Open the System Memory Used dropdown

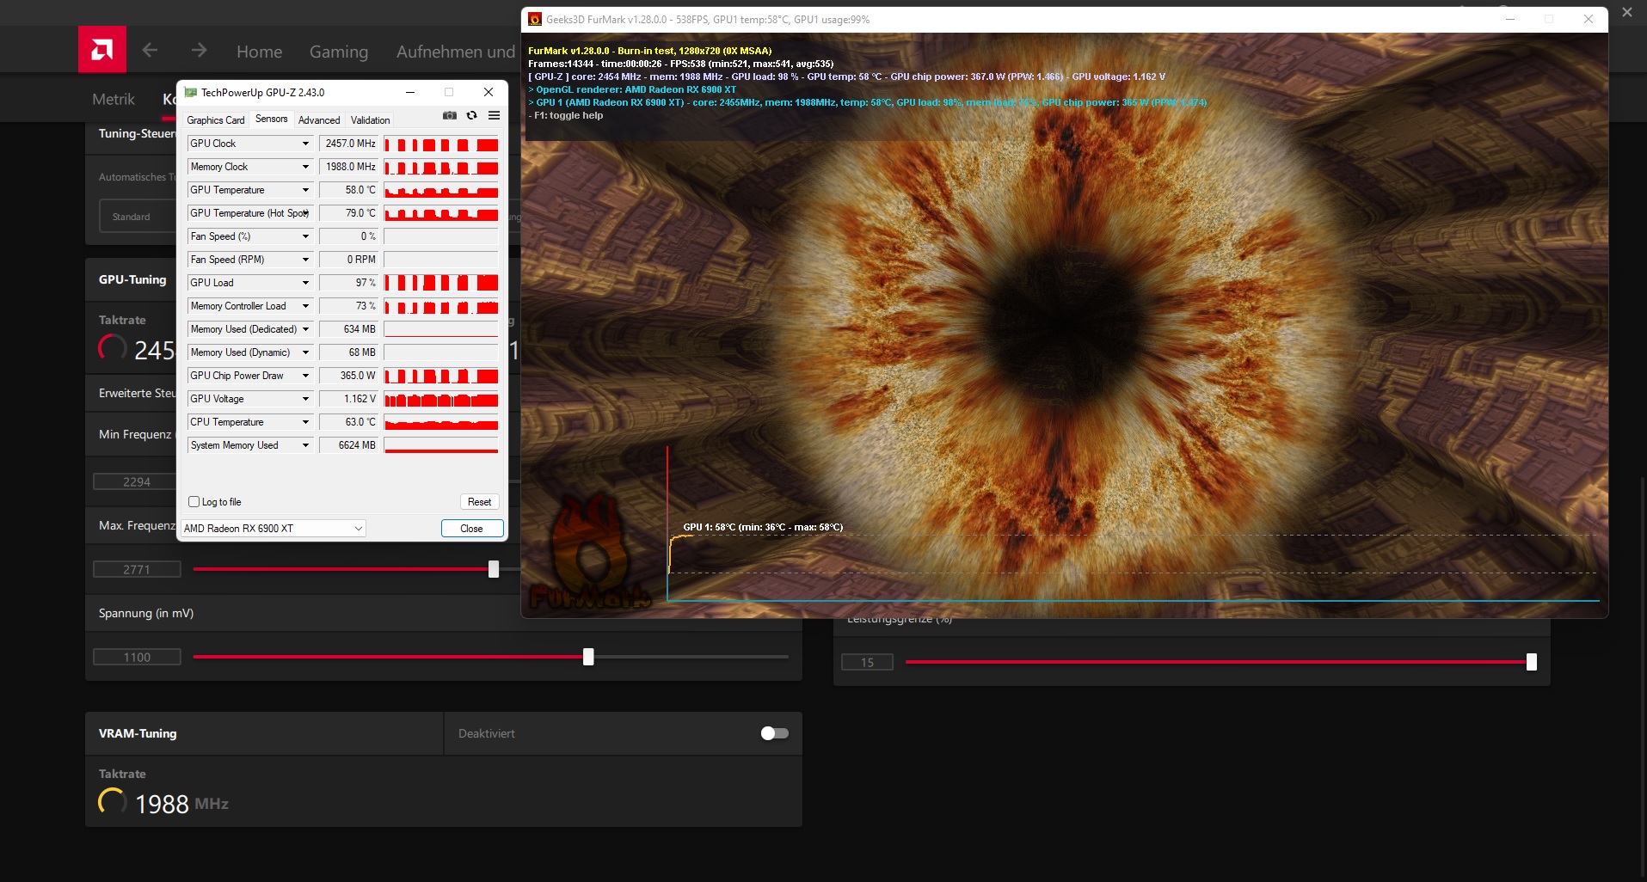[305, 445]
